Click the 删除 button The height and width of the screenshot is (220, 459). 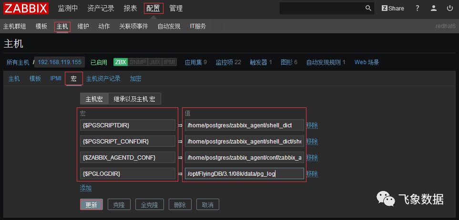pos(180,204)
